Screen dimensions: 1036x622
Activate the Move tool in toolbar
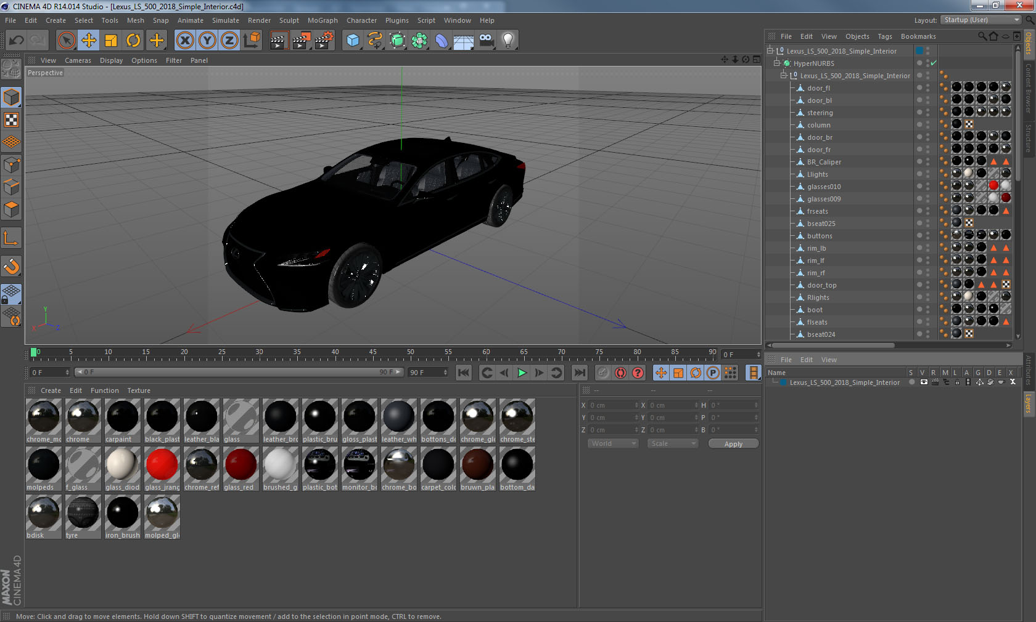pos(89,41)
